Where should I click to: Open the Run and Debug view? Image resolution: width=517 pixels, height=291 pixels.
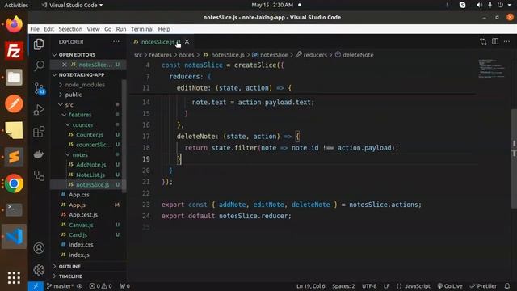click(39, 110)
